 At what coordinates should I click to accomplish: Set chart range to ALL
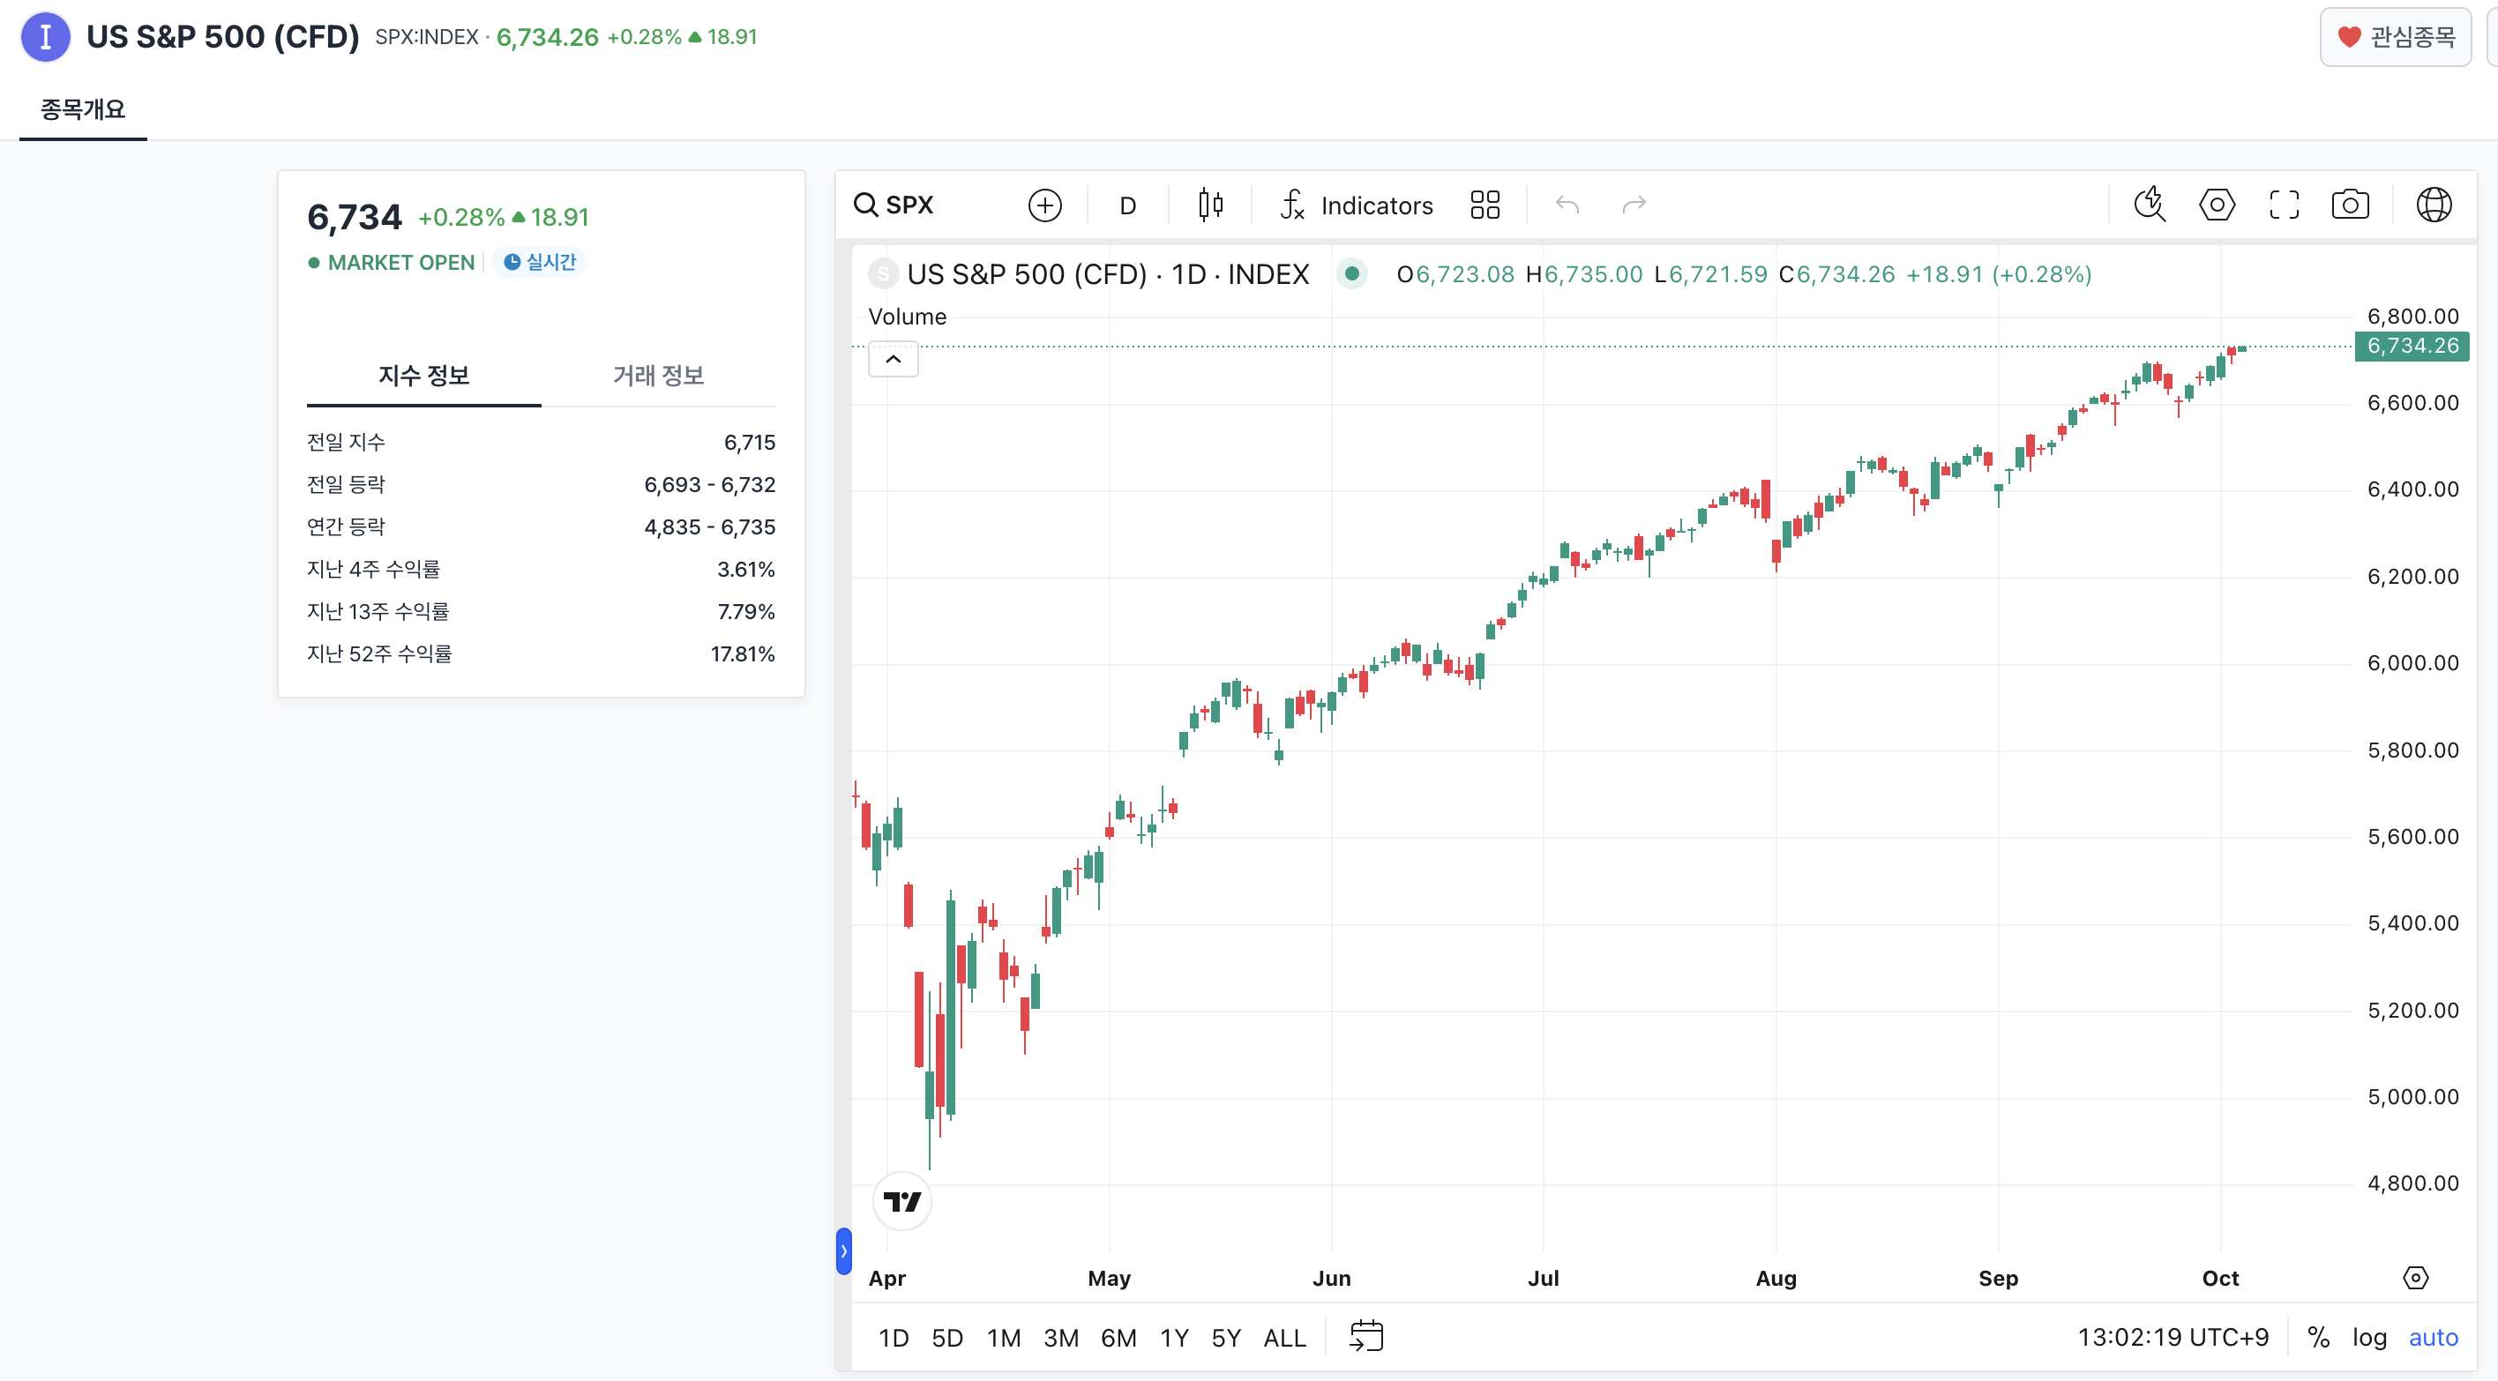click(1284, 1338)
